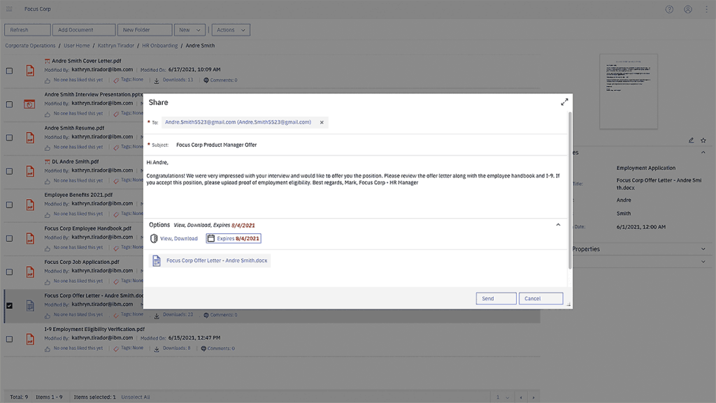Image resolution: width=716 pixels, height=403 pixels.
Task: Click the Add Document button
Action: 84,30
